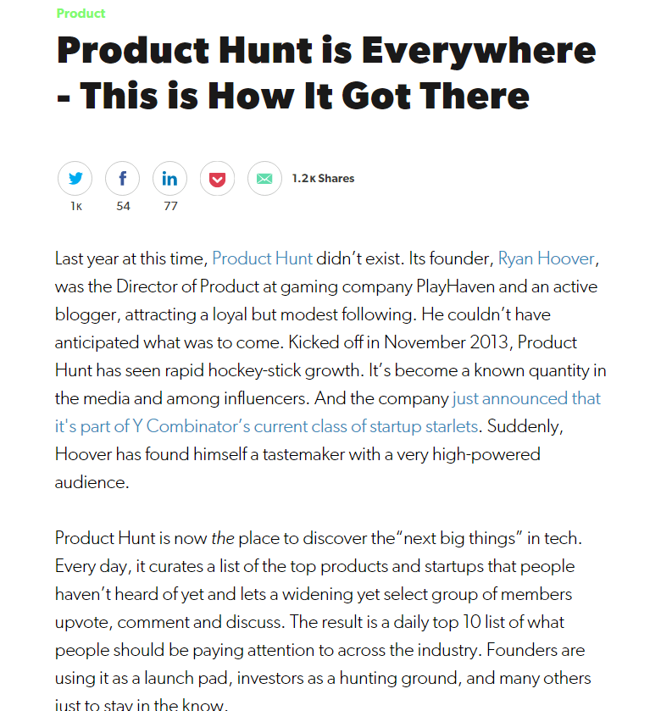Click the red Pocket bookmark icon
Image resolution: width=661 pixels, height=711 pixels.
[217, 178]
